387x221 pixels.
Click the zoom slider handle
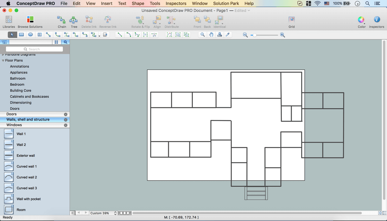click(x=254, y=35)
